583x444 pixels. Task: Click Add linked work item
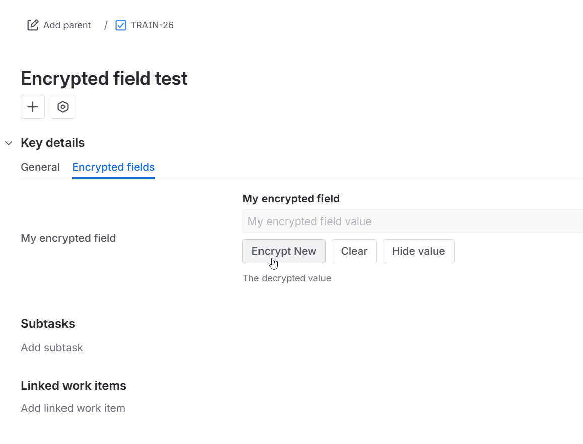point(73,408)
